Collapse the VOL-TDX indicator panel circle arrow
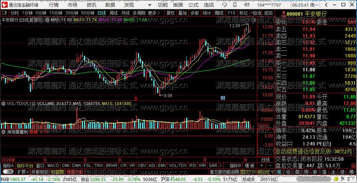This screenshot has height=183, width=357. click(3, 104)
